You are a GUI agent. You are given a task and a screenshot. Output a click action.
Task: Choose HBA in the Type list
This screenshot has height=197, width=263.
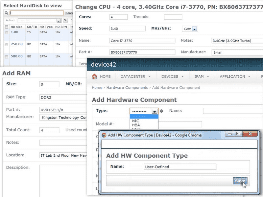point(144,125)
